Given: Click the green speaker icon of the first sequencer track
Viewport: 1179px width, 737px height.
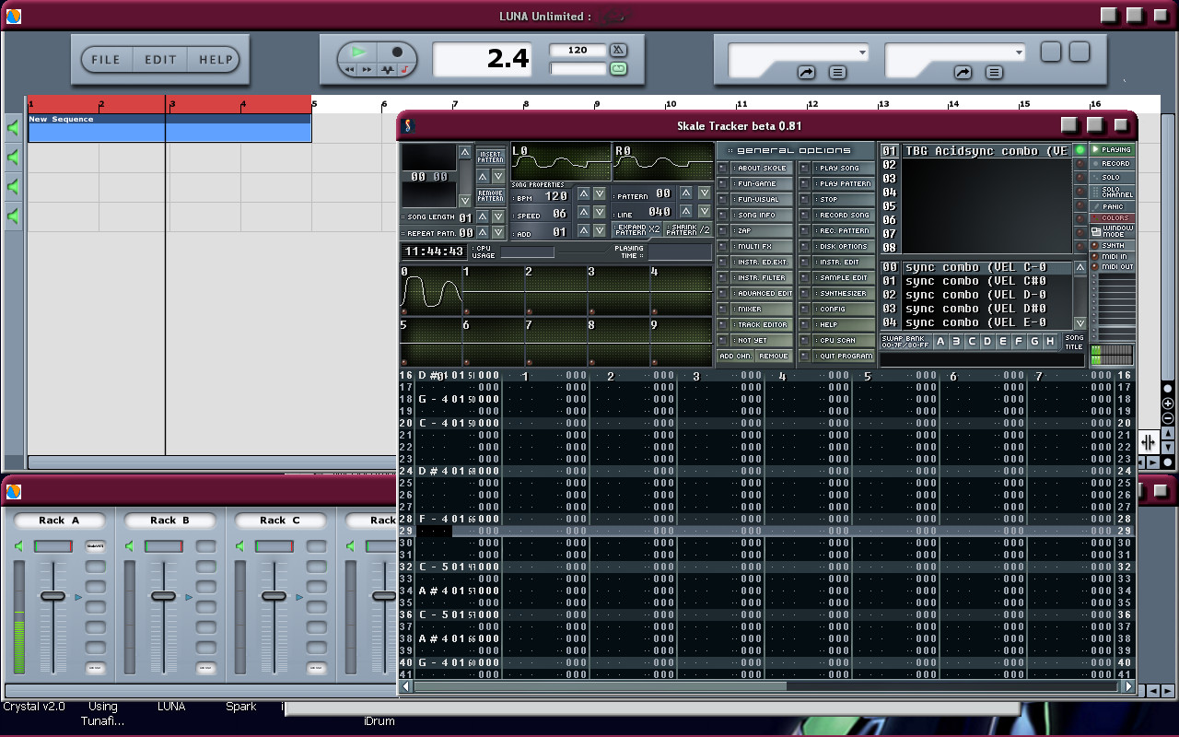Looking at the screenshot, I should pyautogui.click(x=13, y=128).
